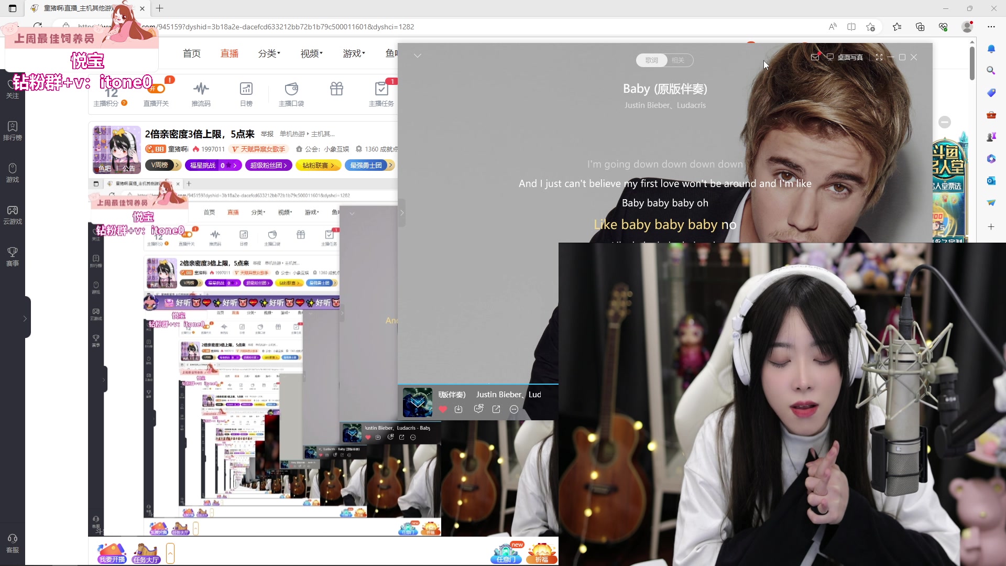Open the 超级粉丝团 badge link

click(x=268, y=165)
